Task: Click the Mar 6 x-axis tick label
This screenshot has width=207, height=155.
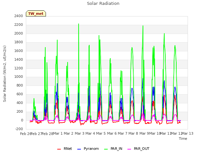Action: point(112,133)
